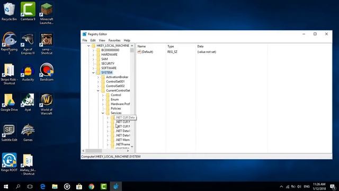
Task: Open the View menu
Action: pos(102,40)
